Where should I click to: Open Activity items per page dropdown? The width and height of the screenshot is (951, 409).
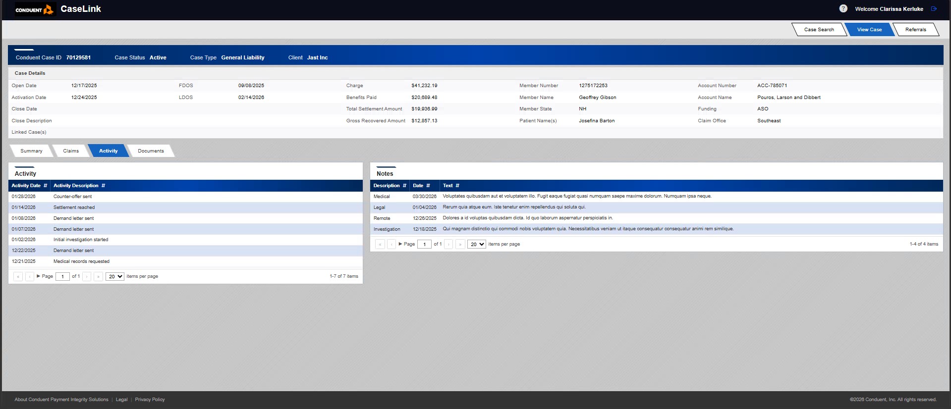click(x=115, y=276)
